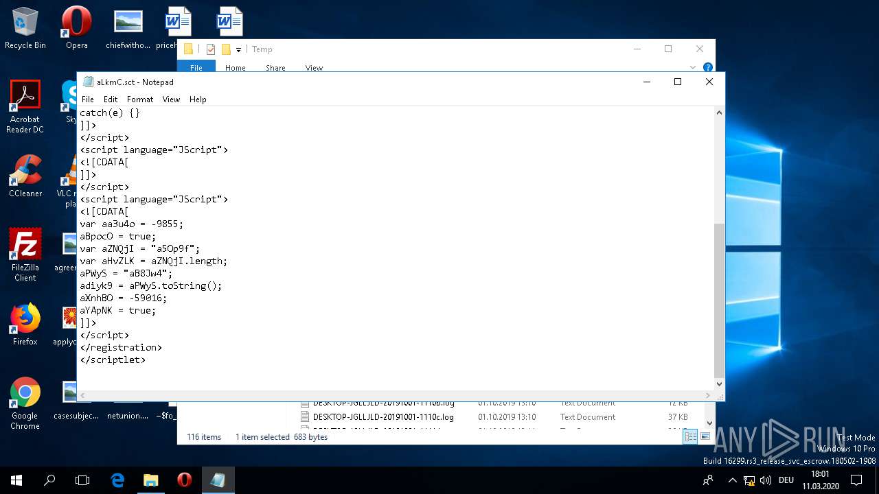Click New folder quick access icon in Explorer

pos(226,49)
